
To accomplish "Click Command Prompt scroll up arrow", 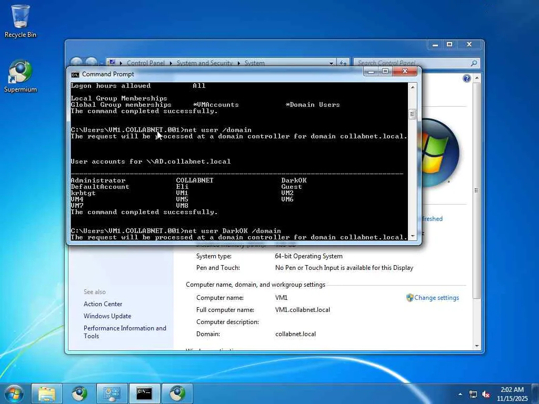I will [x=413, y=87].
